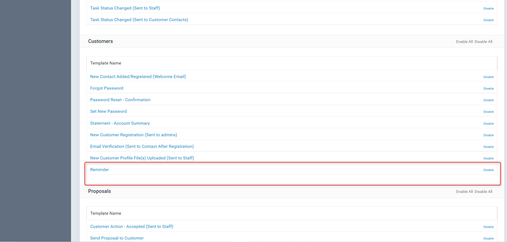Screen dimensions: 507x242
Task: Disable All Customers templates
Action: (483, 42)
